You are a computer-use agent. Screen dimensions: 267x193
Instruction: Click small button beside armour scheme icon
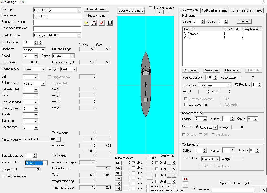click(58, 139)
